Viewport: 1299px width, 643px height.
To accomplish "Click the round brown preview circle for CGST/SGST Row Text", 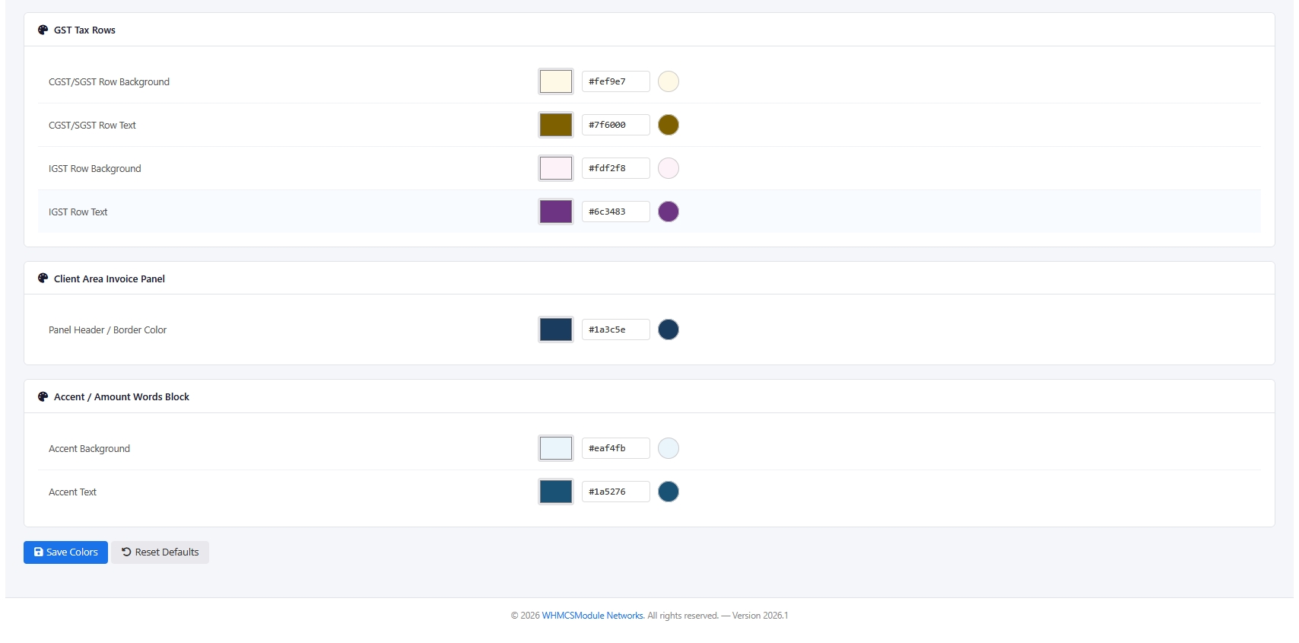I will [669, 125].
